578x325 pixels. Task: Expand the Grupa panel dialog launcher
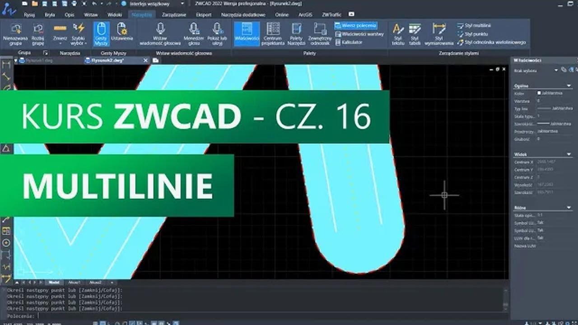pos(45,53)
